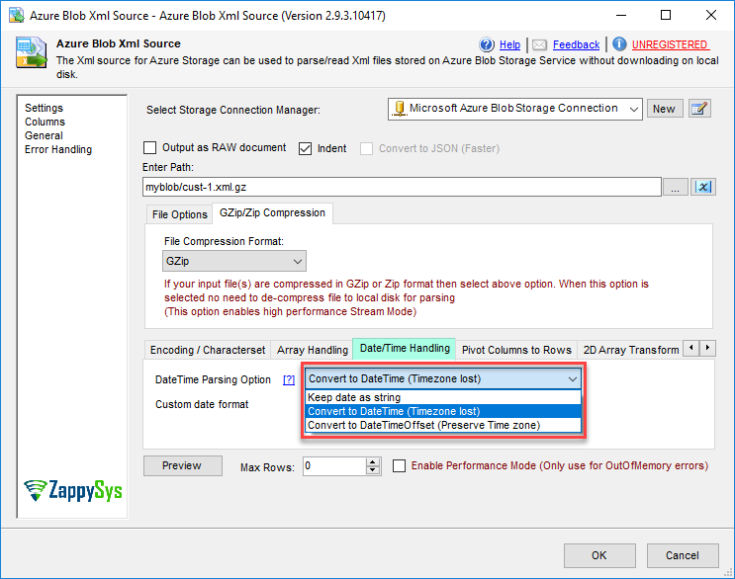The image size is (735, 579).
Task: Click the UNREGISTERED link
Action: 671,44
